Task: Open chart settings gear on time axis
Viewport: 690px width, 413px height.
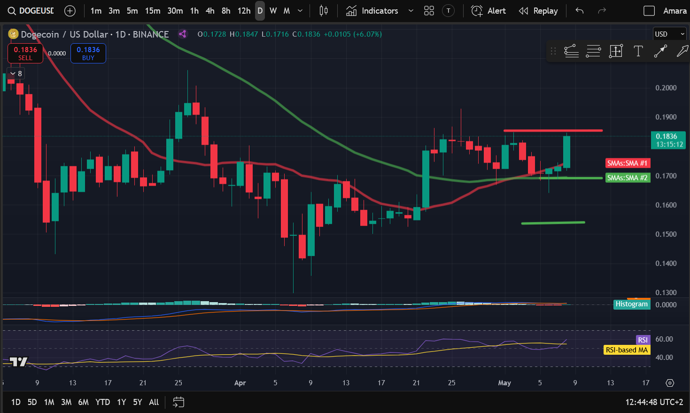Action: coord(670,383)
